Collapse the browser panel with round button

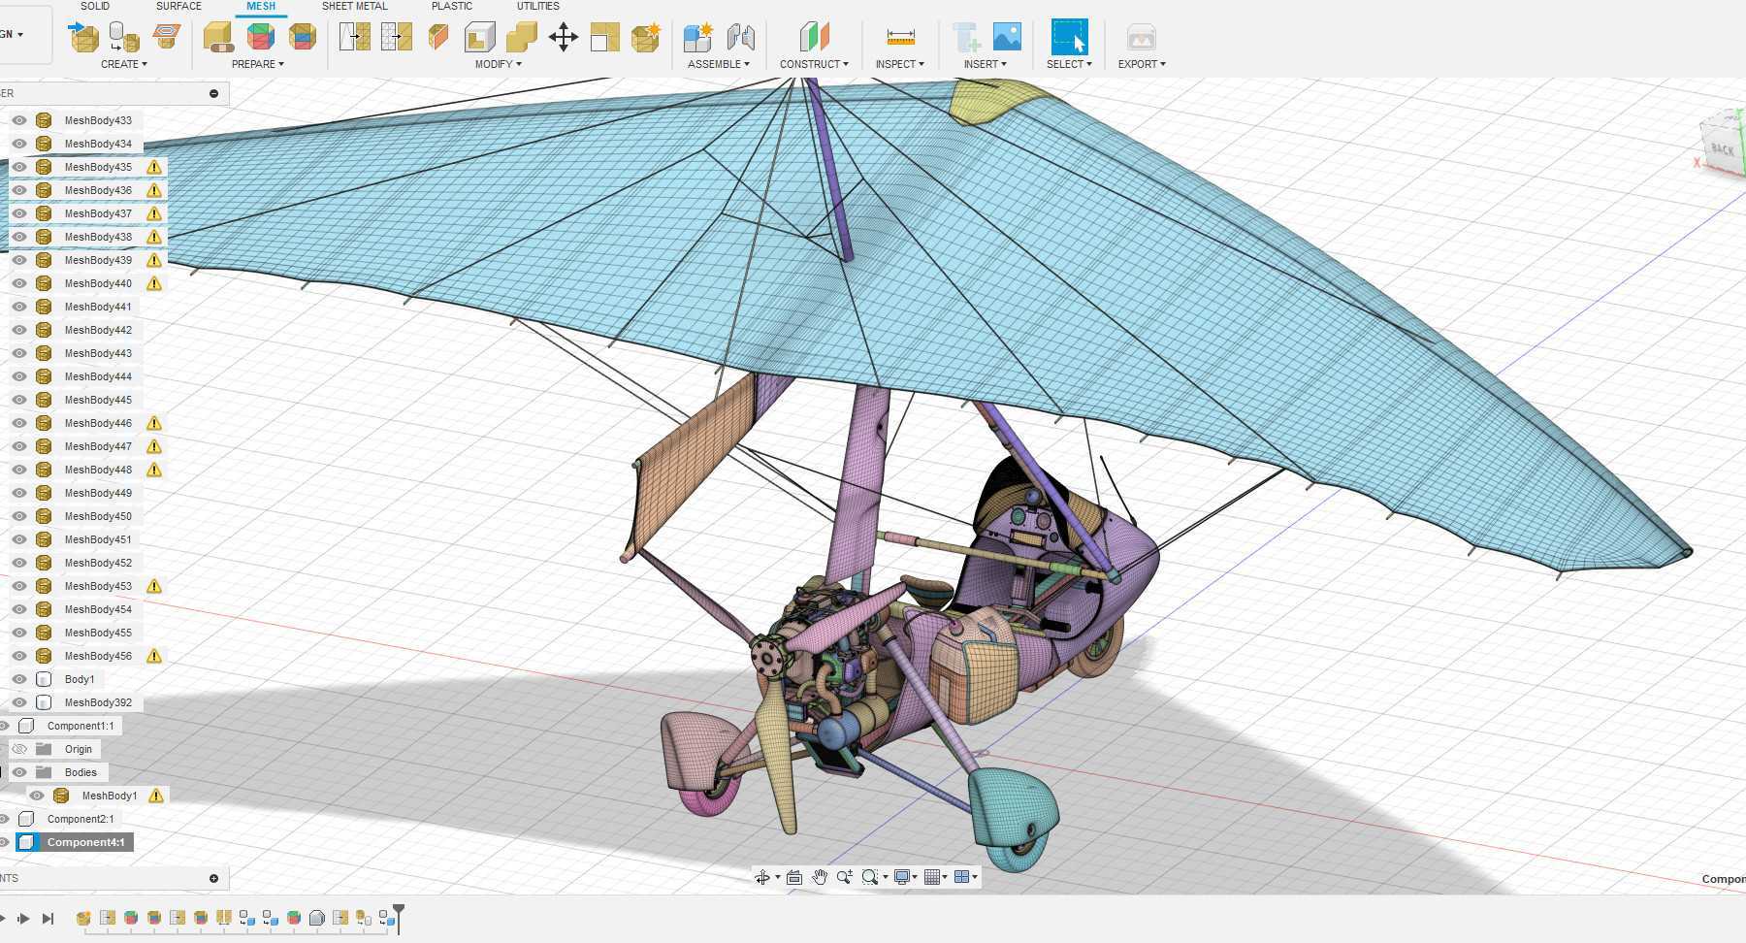pos(213,93)
